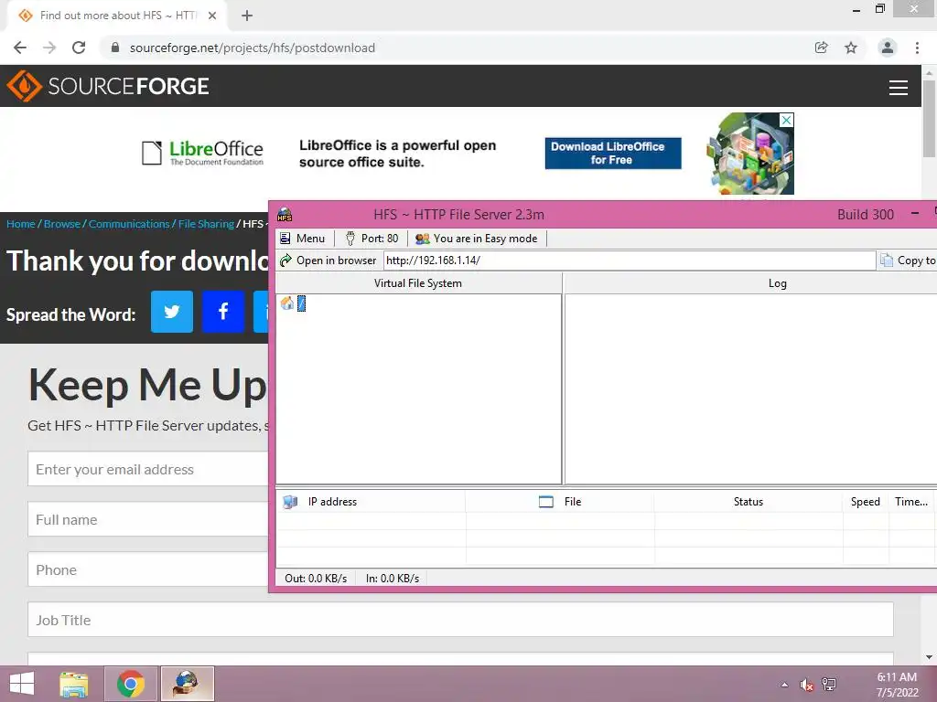Open a new Chrome tab

click(247, 16)
